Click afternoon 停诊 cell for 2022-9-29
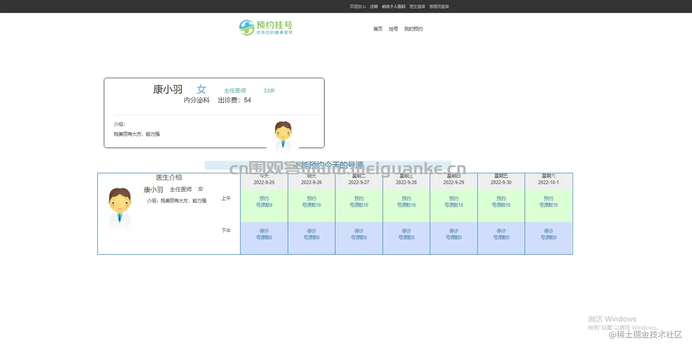Screen dimensions: 692x349 [454, 238]
